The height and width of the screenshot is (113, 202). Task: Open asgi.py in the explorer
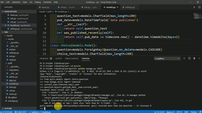pyautogui.click(x=12, y=50)
